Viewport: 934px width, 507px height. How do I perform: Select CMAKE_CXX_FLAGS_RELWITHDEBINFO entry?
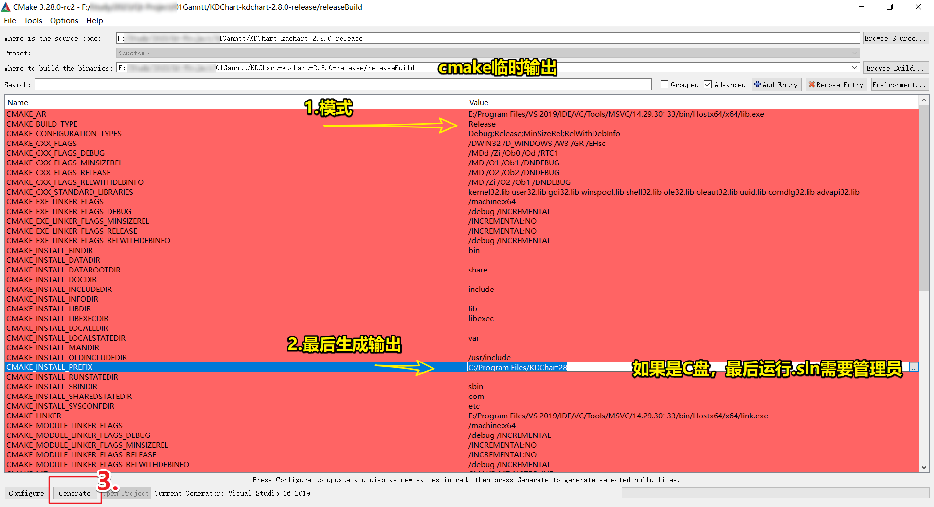tap(75, 182)
